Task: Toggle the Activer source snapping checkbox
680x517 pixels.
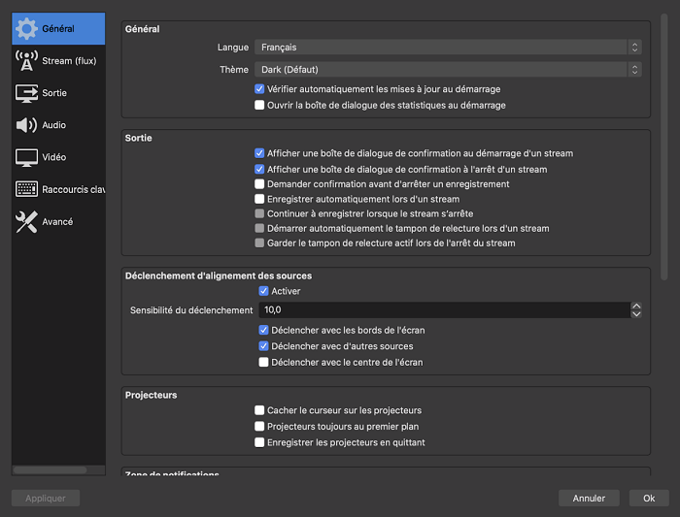Action: tap(263, 291)
